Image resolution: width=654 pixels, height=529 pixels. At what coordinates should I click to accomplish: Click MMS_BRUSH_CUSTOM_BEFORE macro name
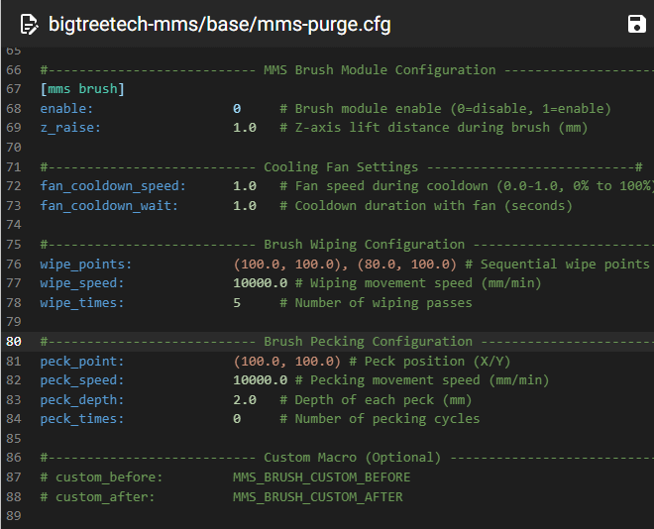(x=321, y=477)
